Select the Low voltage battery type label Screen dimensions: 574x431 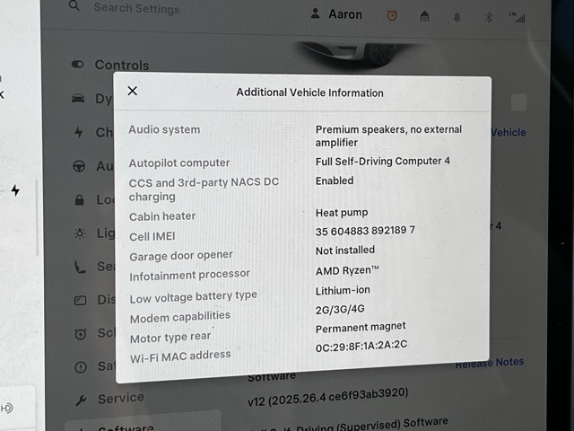pos(193,297)
